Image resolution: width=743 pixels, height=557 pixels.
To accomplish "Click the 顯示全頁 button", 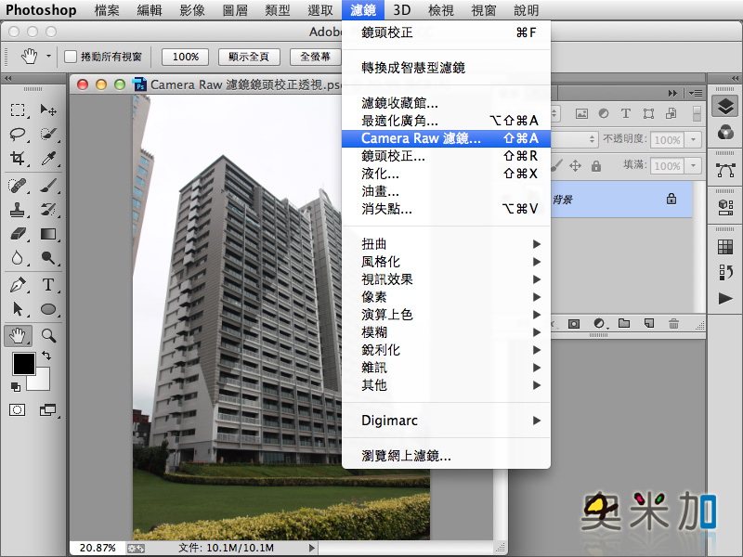I will (249, 57).
